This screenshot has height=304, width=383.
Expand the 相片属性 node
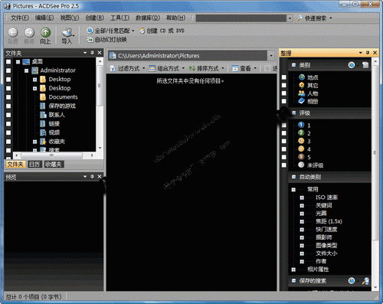tap(293, 270)
